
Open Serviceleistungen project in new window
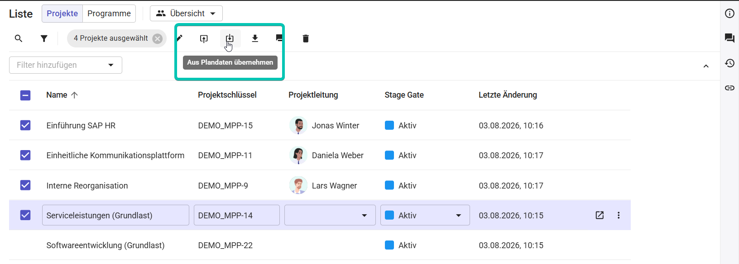click(x=600, y=215)
